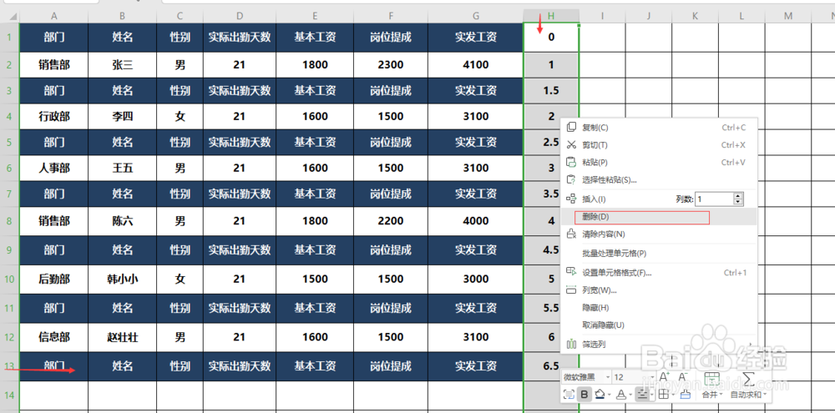Choose 粘贴(P) from the context menu
This screenshot has width=835, height=413.
tap(659, 163)
